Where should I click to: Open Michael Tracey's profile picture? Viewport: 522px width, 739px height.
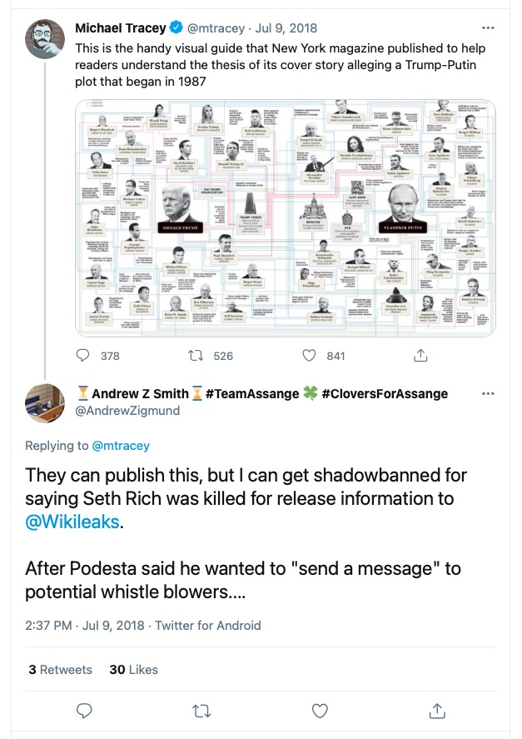pyautogui.click(x=45, y=39)
